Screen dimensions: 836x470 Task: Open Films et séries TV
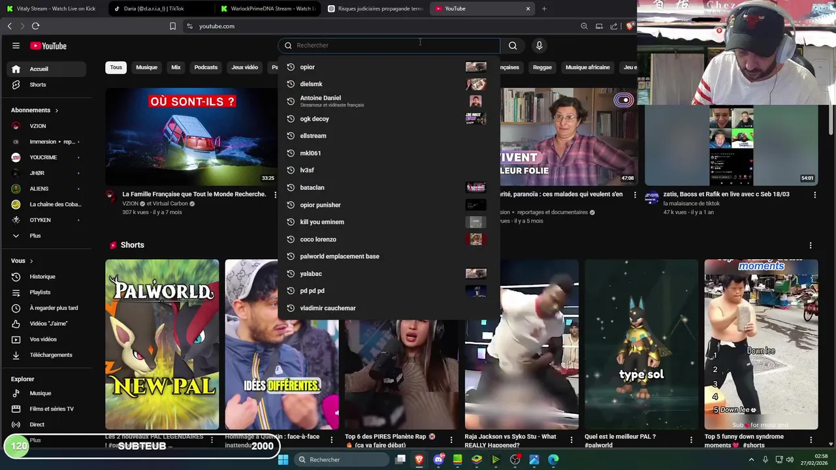pyautogui.click(x=46, y=409)
